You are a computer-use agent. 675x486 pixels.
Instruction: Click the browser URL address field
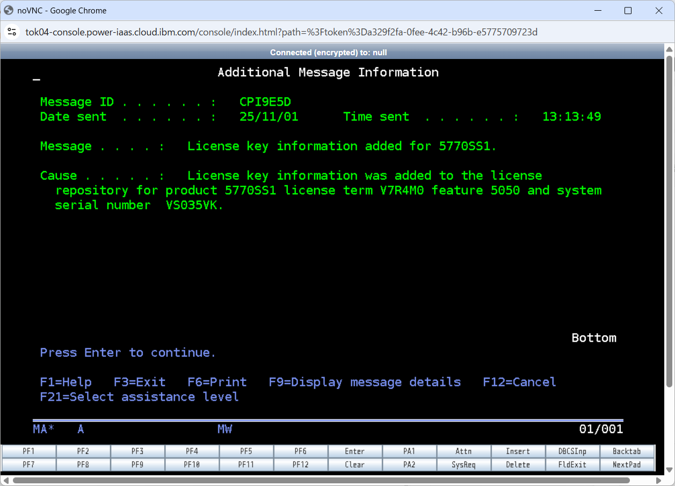click(x=281, y=32)
